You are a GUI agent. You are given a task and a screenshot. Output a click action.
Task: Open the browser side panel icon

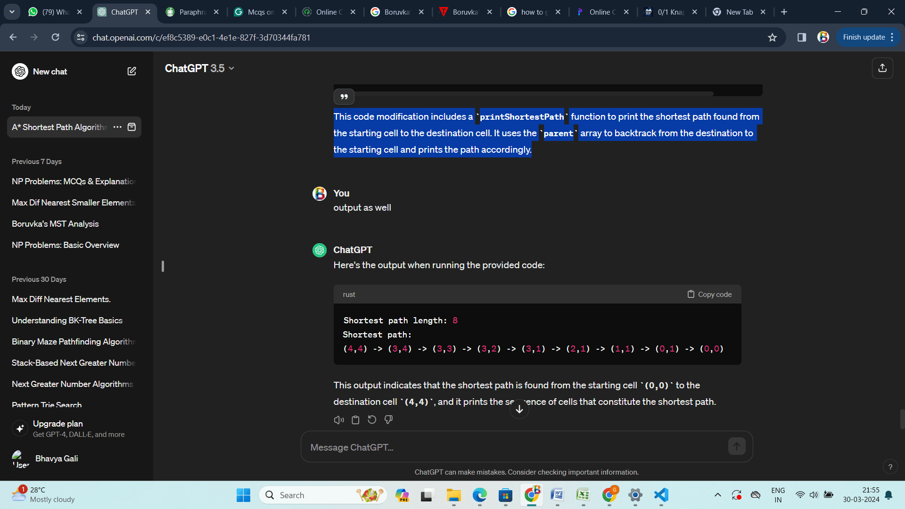coord(801,37)
